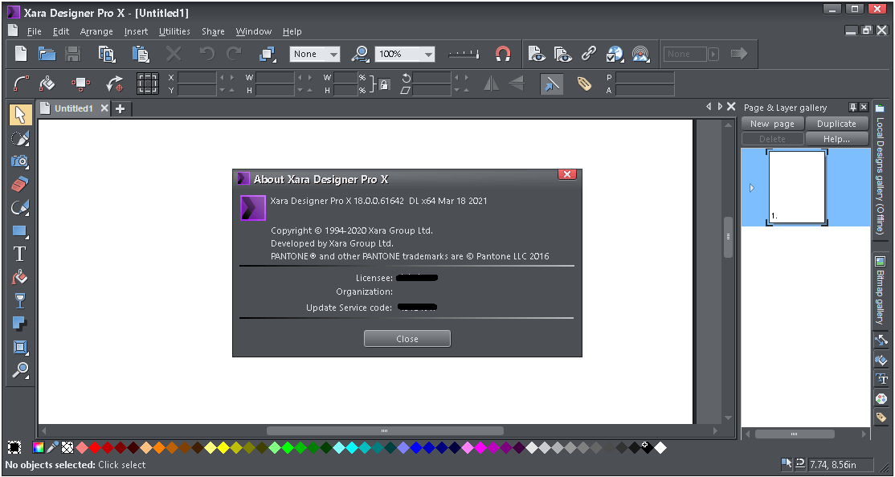Screen dimensions: 895x477
Task: Toggle lock aspect ratio padlock
Action: [x=385, y=84]
